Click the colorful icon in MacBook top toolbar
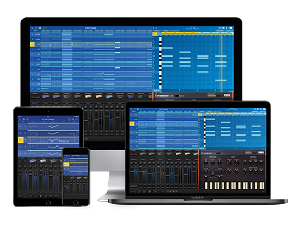This screenshot has height=225, width=300. (141, 109)
